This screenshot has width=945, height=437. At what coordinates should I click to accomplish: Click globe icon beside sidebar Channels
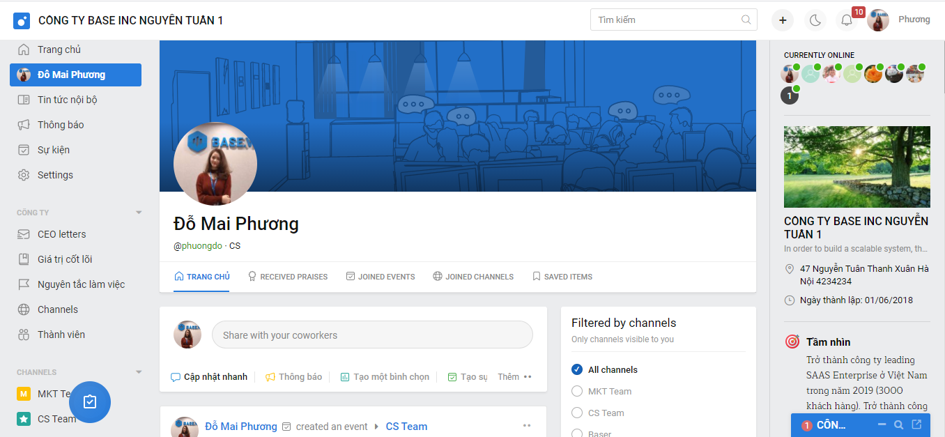24,309
